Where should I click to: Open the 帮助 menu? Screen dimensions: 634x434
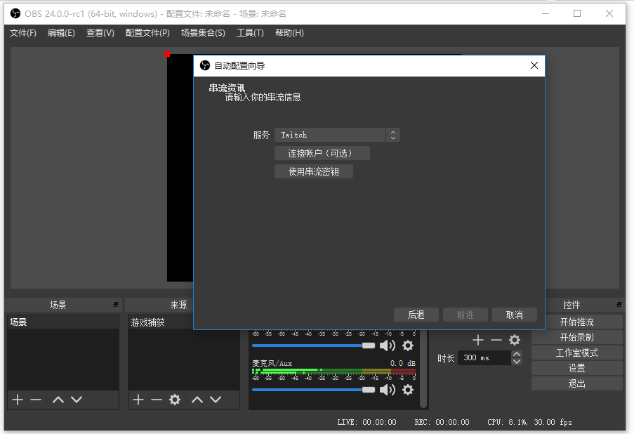point(289,32)
